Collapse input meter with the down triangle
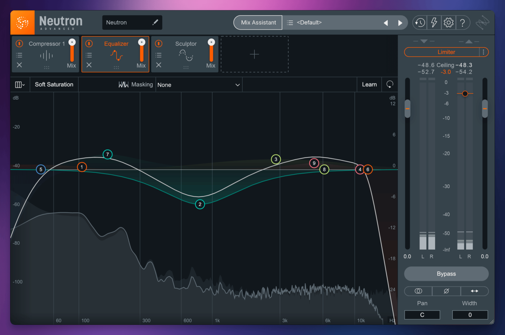The height and width of the screenshot is (335, 505). point(424,41)
